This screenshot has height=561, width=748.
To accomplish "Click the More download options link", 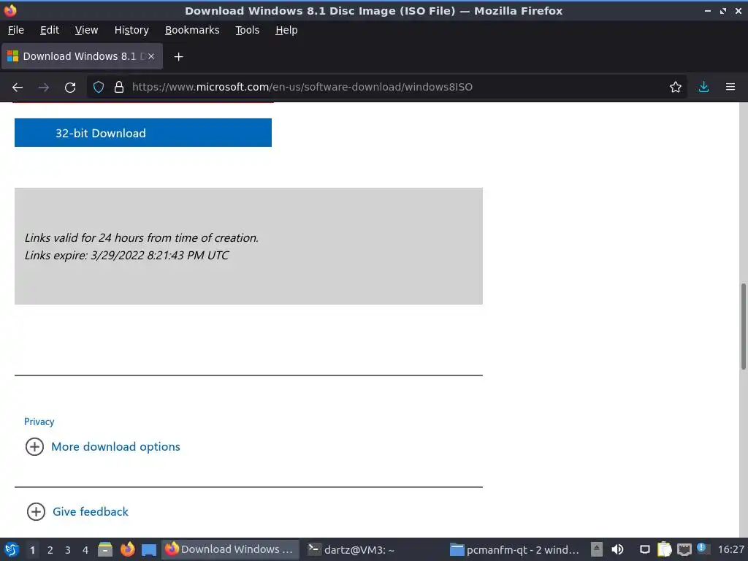I will tap(115, 447).
